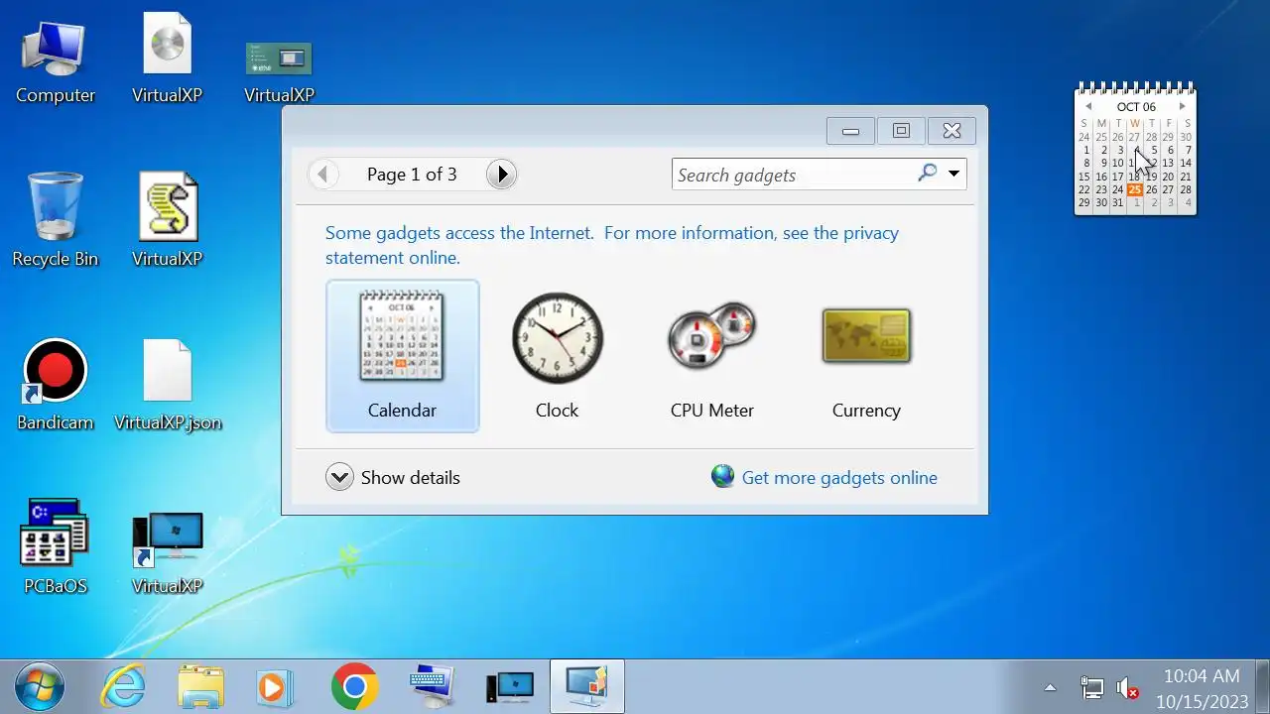Viewport: 1270px width, 714px height.
Task: Open Windows Media Player from taskbar
Action: click(x=274, y=687)
